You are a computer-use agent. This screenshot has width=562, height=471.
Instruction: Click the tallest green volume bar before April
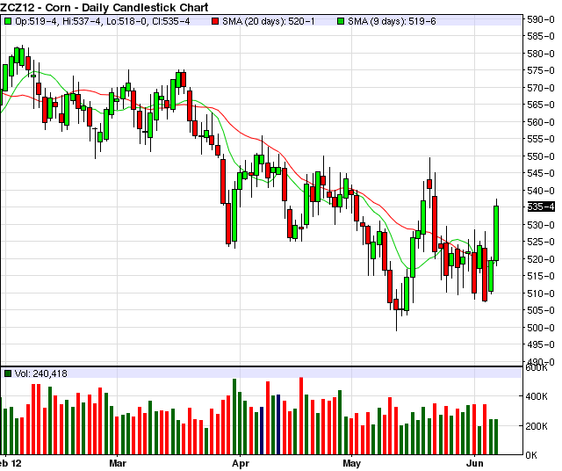(x=234, y=417)
